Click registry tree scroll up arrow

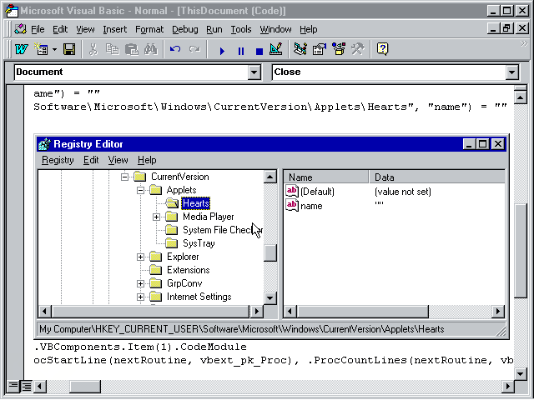coord(270,177)
